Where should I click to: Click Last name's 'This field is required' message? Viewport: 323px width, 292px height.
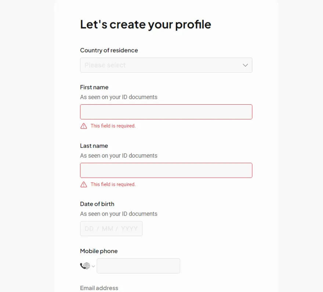[x=113, y=184]
